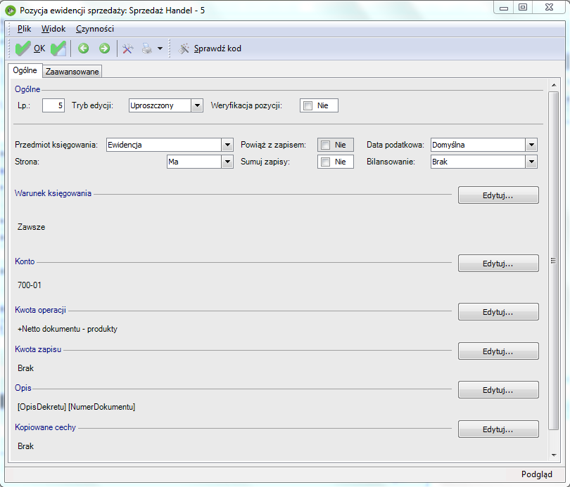Click the 700-01 account value
The image size is (570, 487).
pyautogui.click(x=30, y=285)
